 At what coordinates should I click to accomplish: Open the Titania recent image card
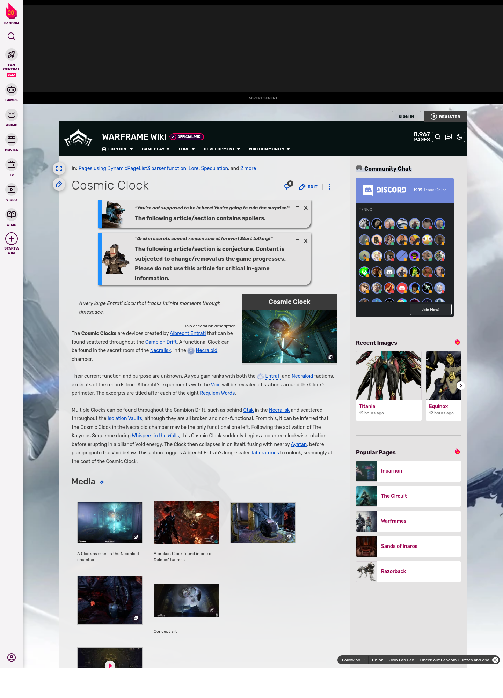coord(389,386)
